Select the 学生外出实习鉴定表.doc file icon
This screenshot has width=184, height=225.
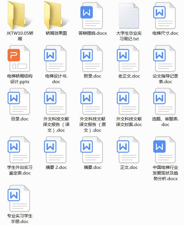19,150
